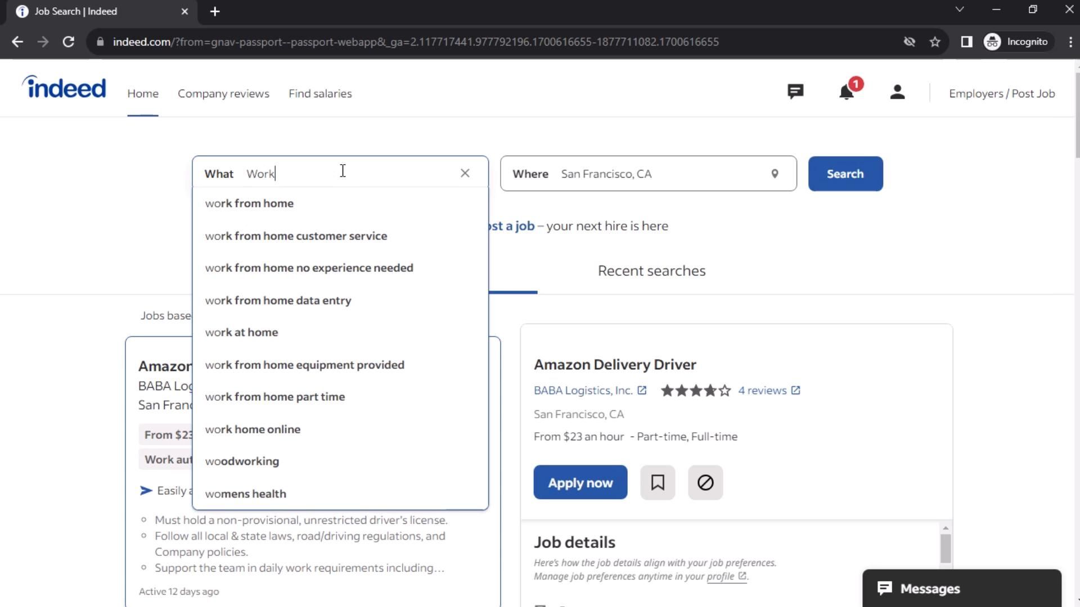Viewport: 1080px width, 607px height.
Task: Open notifications bell with red badge
Action: [847, 92]
